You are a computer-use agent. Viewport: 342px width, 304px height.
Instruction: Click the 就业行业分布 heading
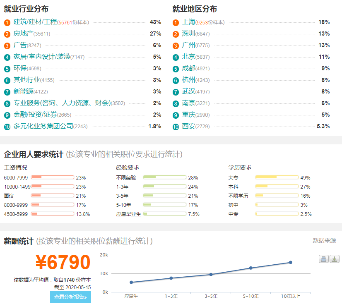tap(26, 9)
